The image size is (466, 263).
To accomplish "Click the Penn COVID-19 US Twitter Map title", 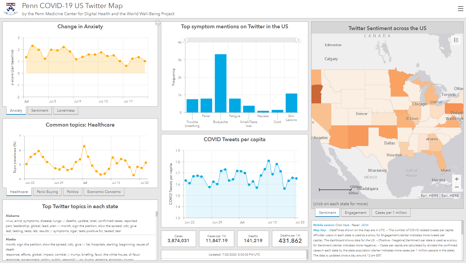I will (x=72, y=6).
